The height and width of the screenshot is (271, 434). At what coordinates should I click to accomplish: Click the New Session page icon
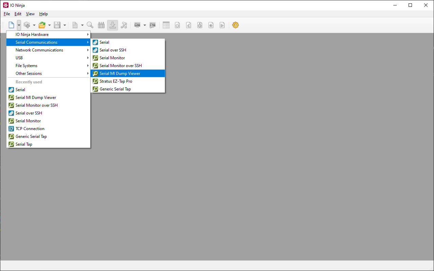[x=11, y=25]
